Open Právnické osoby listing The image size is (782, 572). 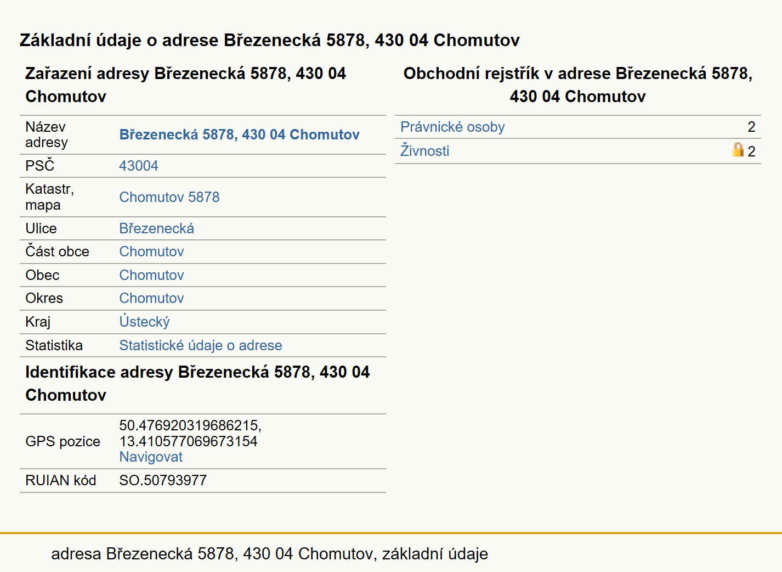(452, 127)
